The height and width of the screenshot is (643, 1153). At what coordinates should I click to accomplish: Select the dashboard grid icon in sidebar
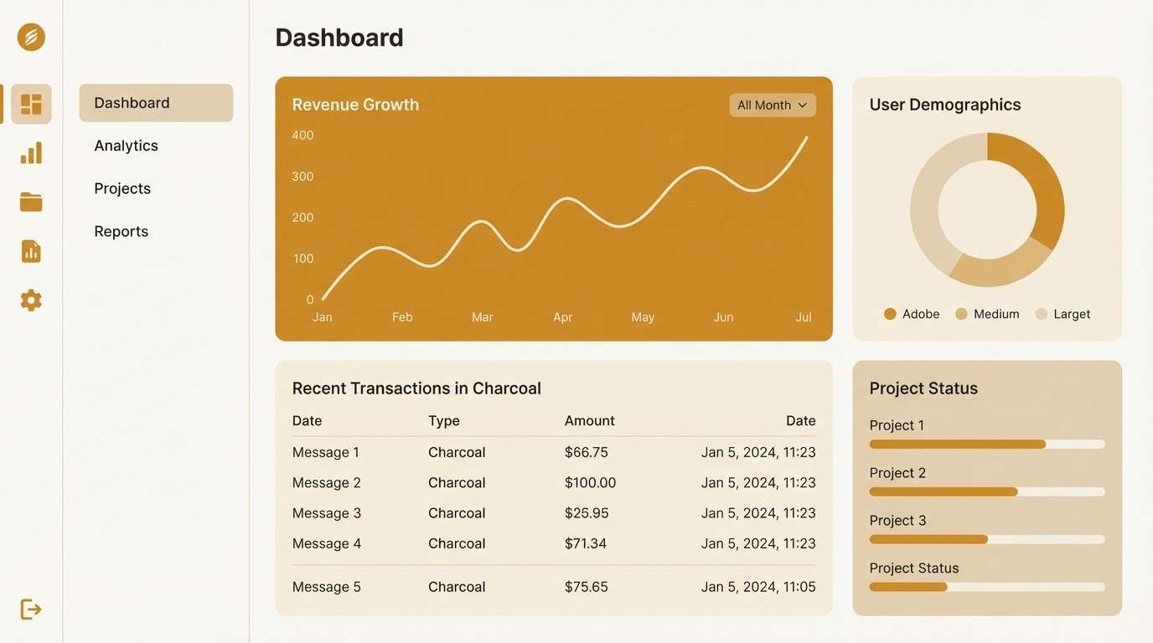[x=31, y=103]
